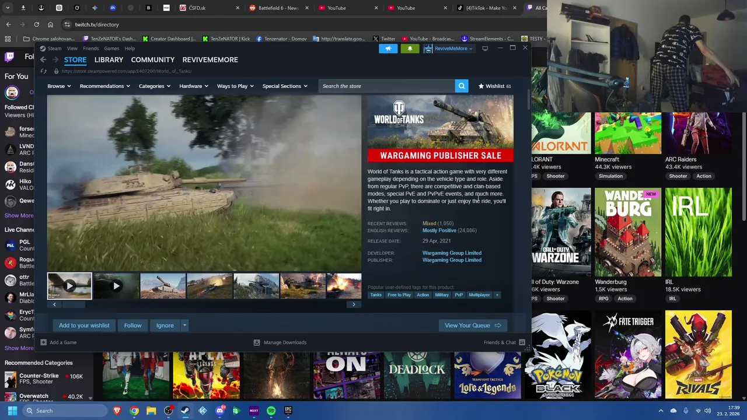The image size is (747, 420).
Task: Click Twitch logo in browser page
Action: pyautogui.click(x=9, y=57)
